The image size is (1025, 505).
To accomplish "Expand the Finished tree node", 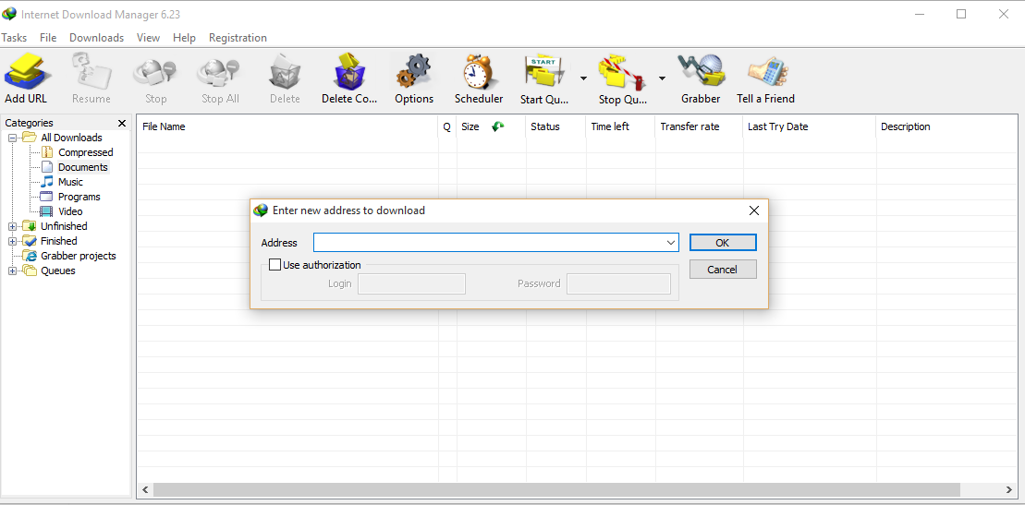I will point(12,242).
